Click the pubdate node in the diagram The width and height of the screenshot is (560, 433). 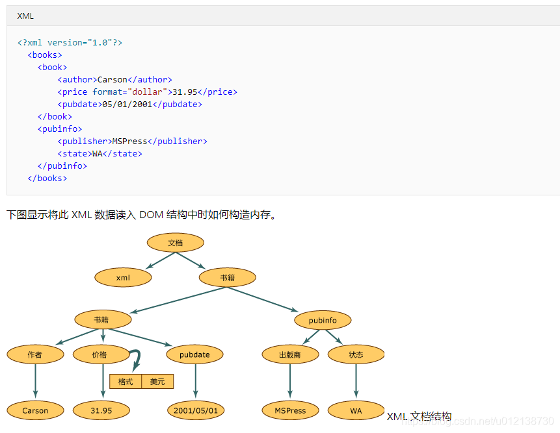click(x=194, y=354)
